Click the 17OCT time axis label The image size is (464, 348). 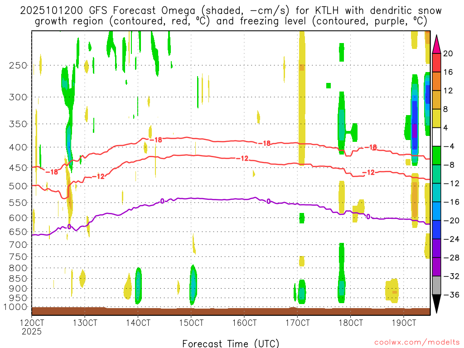click(297, 323)
